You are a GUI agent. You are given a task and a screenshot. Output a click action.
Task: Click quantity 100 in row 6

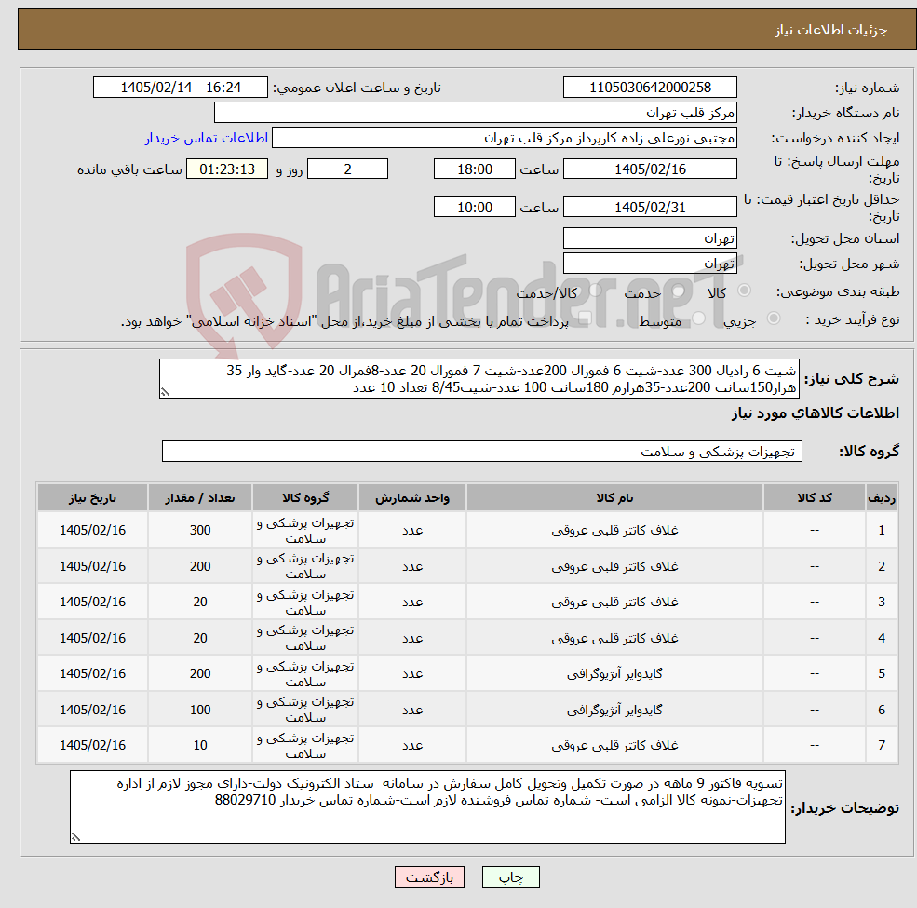click(200, 710)
